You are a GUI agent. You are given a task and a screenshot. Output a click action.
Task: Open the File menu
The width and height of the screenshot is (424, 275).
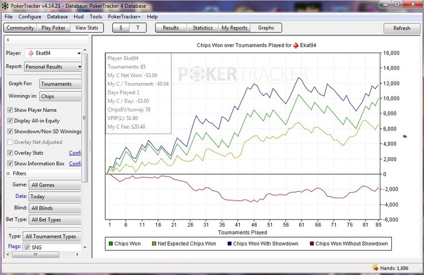coord(8,17)
